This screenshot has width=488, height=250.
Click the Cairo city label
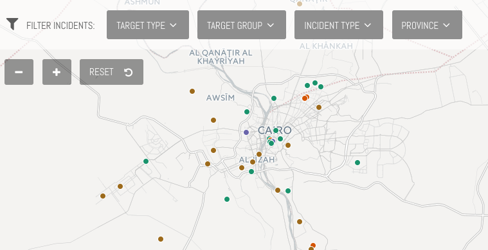[275, 130]
